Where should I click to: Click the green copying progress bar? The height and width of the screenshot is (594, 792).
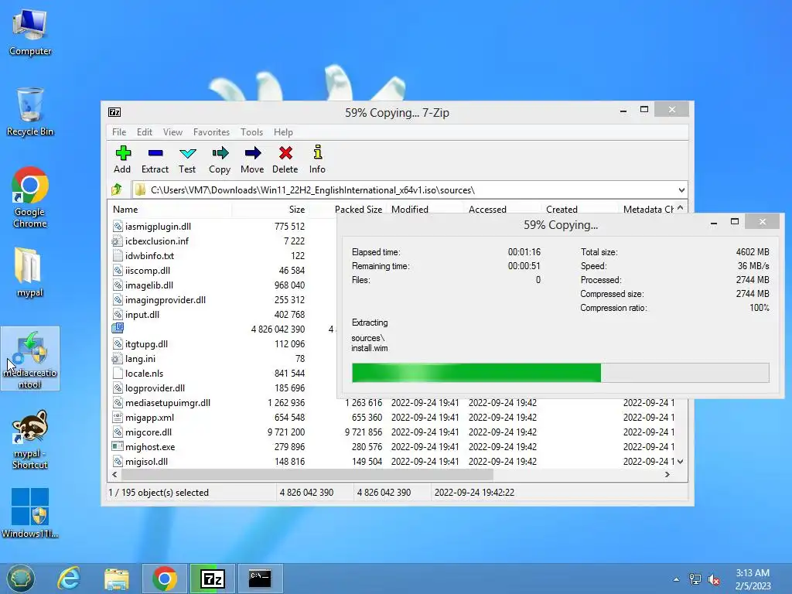[x=560, y=373]
